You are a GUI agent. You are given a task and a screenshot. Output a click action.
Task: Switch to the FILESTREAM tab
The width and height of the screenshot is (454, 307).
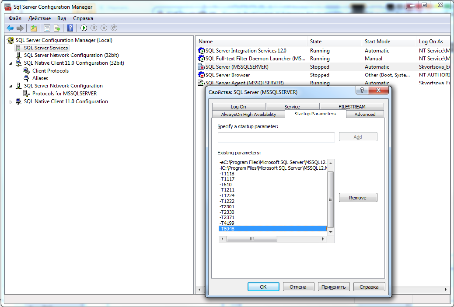tap(352, 107)
